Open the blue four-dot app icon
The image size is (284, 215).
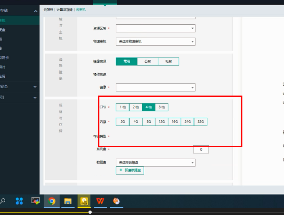[19, 201]
